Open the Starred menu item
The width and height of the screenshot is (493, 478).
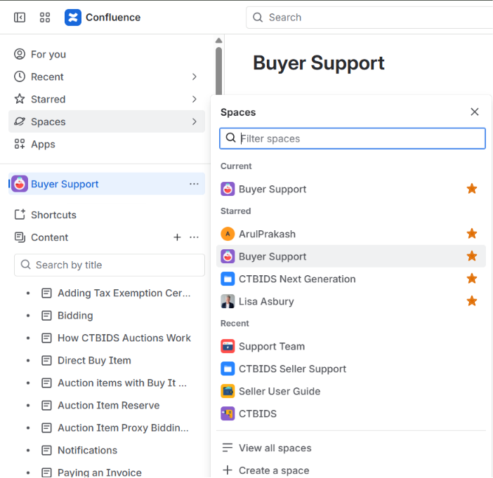point(107,99)
